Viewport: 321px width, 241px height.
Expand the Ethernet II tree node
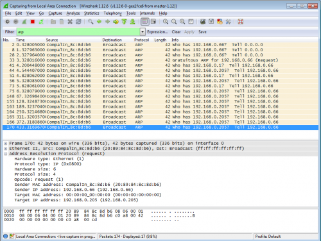[x=6, y=149]
